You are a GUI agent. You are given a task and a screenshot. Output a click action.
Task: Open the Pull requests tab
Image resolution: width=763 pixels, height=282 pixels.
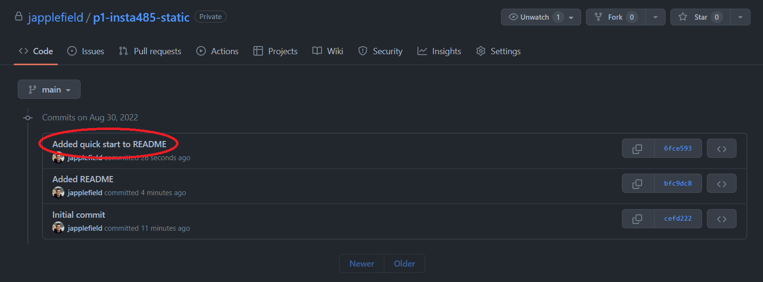150,51
